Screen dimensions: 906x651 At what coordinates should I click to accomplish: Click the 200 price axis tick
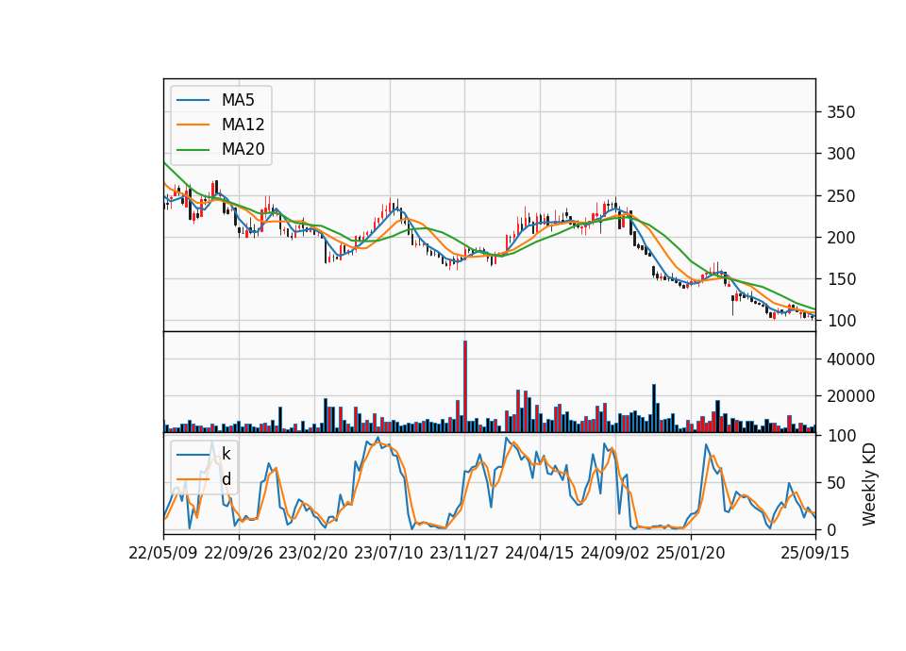[x=841, y=238]
